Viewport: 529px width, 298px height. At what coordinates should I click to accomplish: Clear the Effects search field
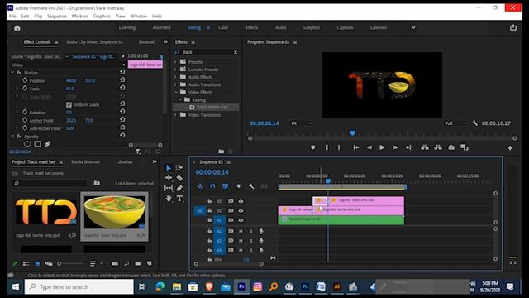point(236,52)
